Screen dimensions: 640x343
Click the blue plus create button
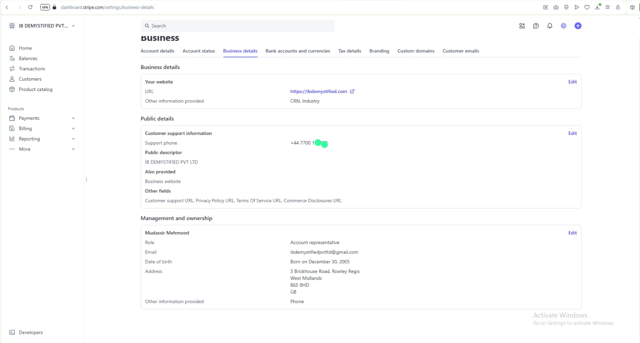578,26
